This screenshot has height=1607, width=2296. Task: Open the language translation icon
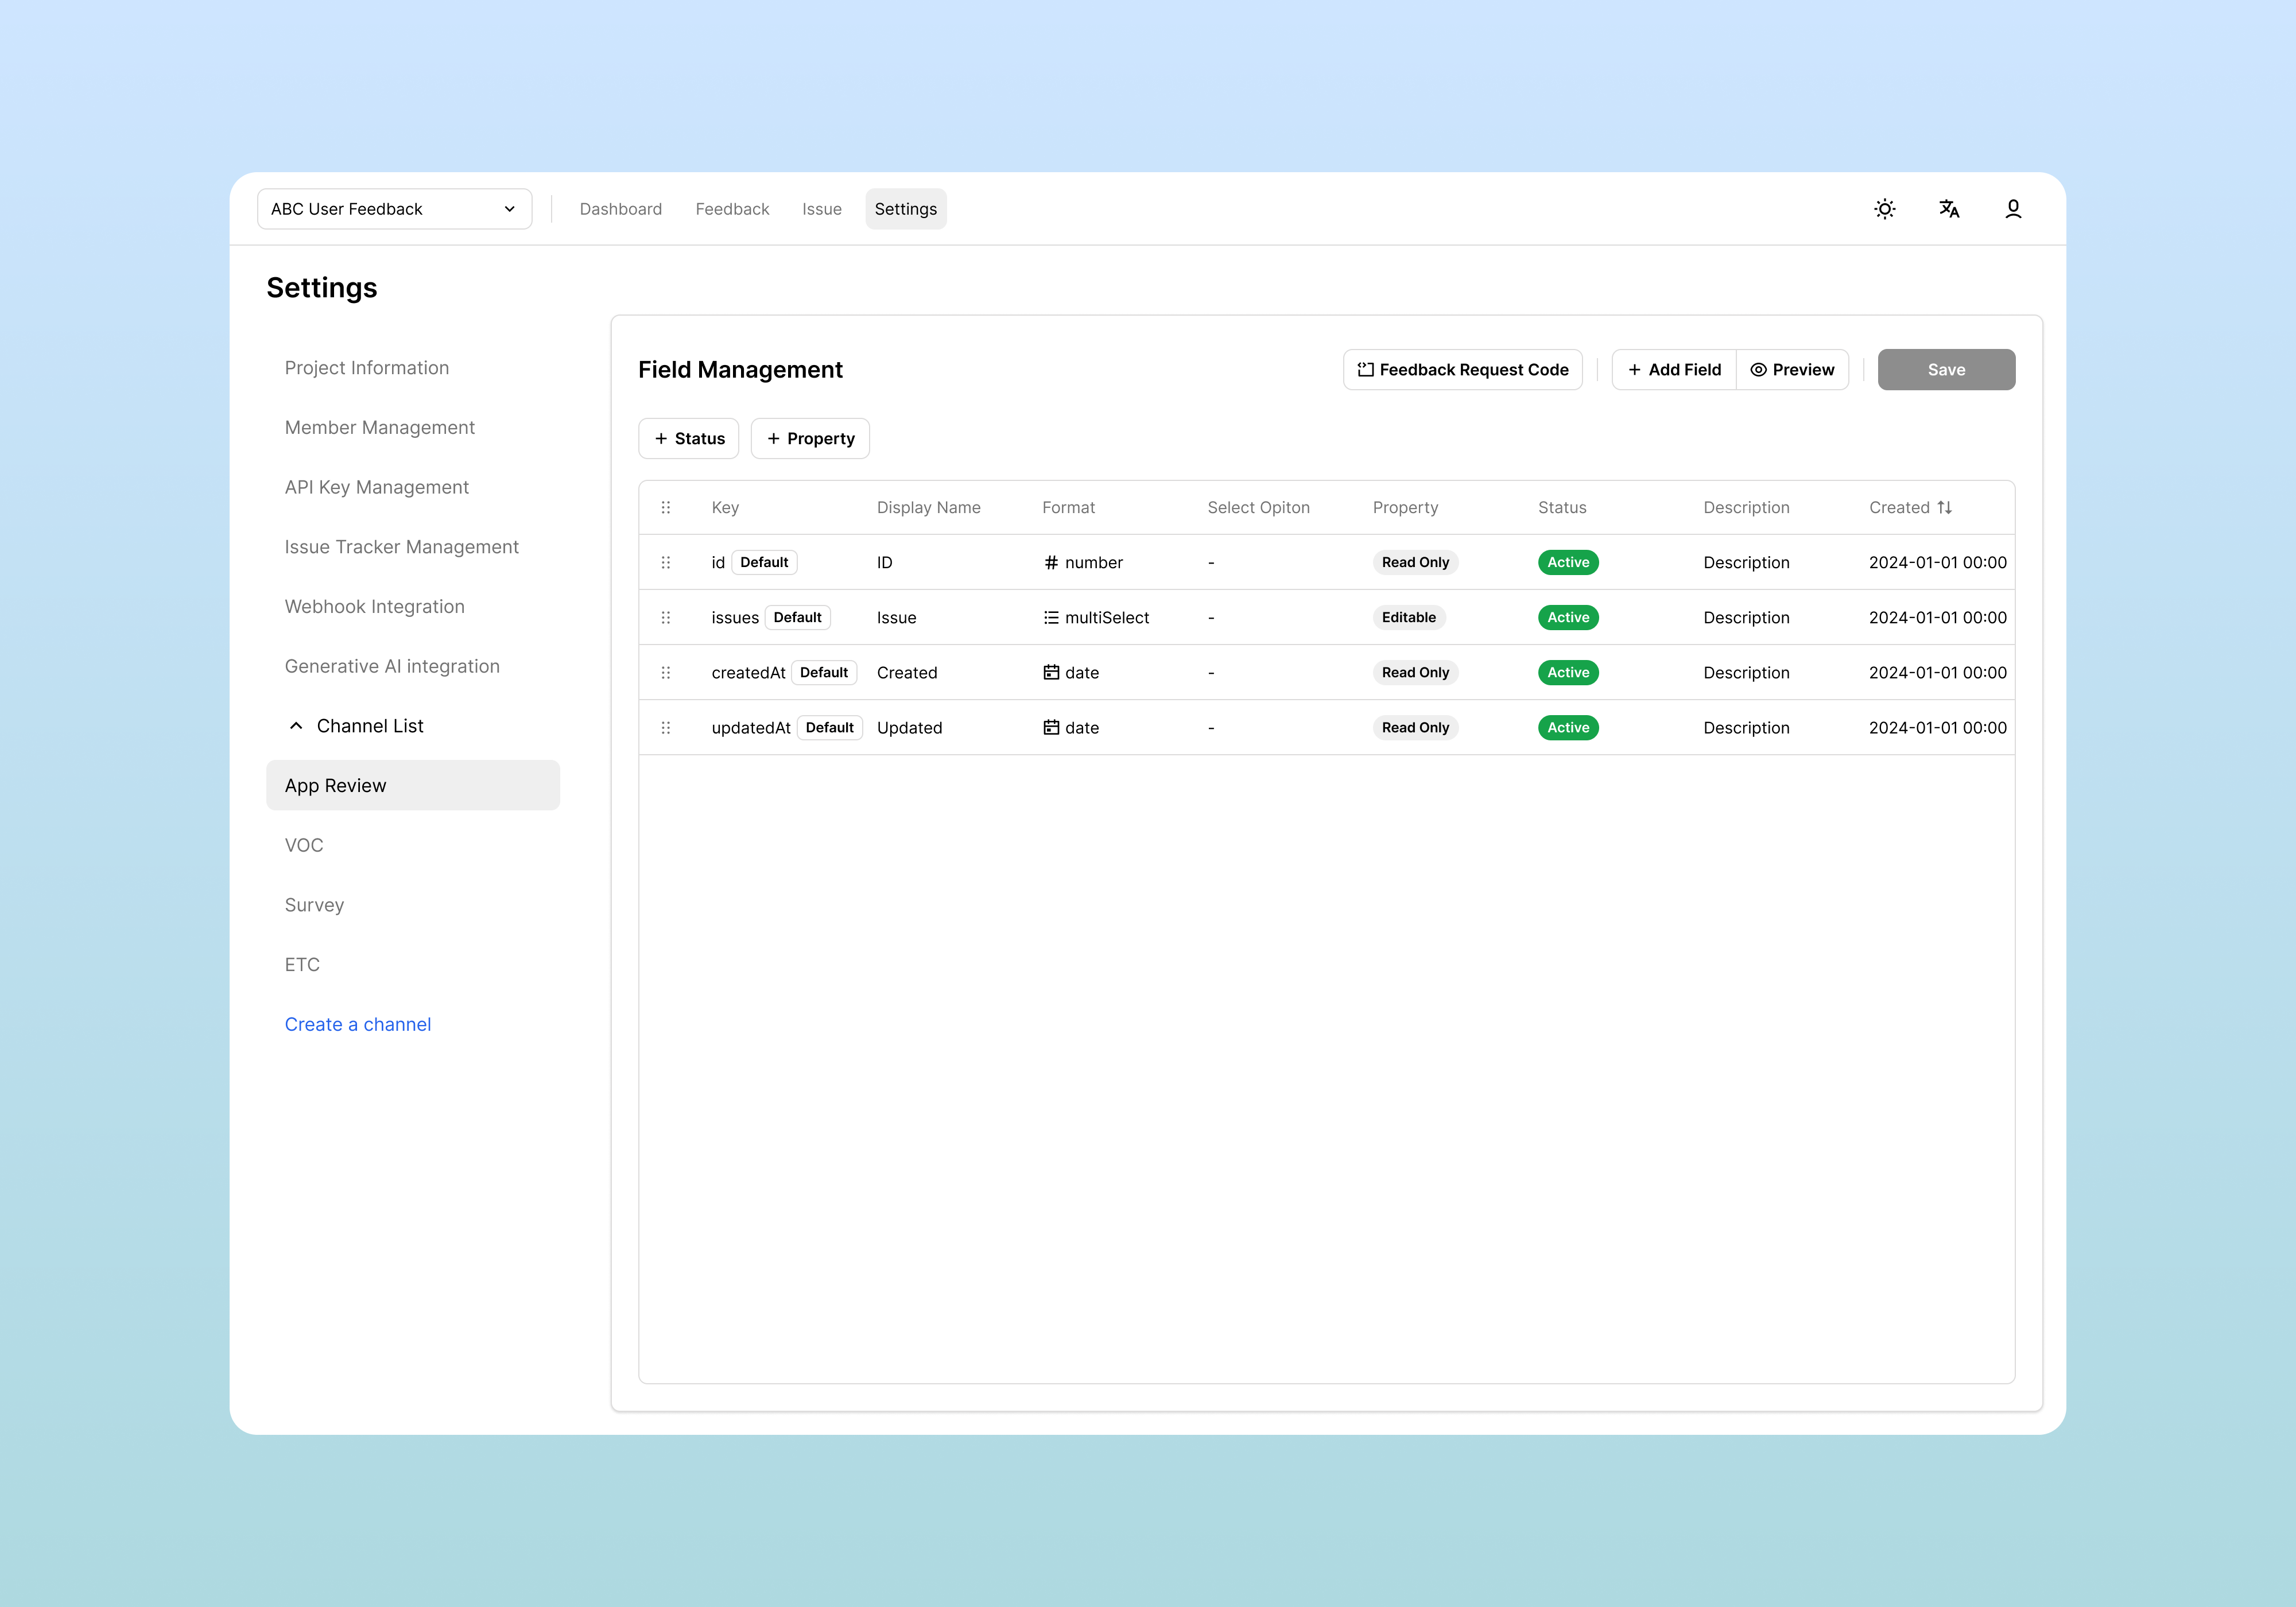click(x=1948, y=209)
